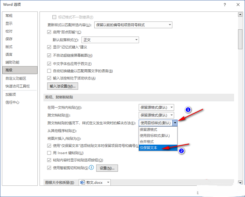Click the 输入法设置(M)... button
The image size is (245, 197).
63,86
